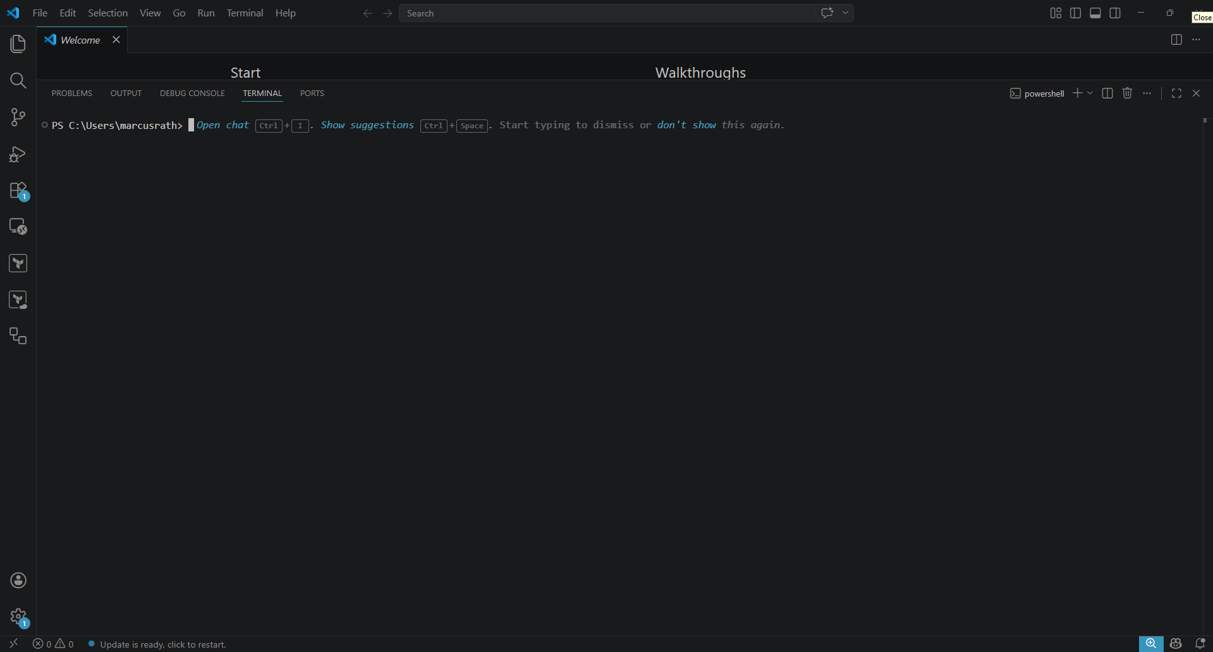Open Copilot status in status bar
This screenshot has height=652, width=1213.
click(x=1176, y=644)
